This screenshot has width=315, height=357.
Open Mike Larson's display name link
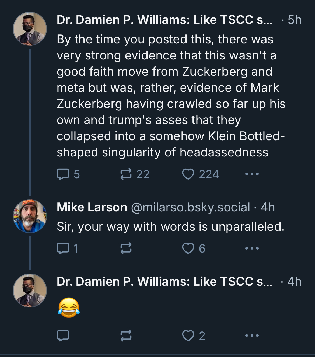[92, 207]
